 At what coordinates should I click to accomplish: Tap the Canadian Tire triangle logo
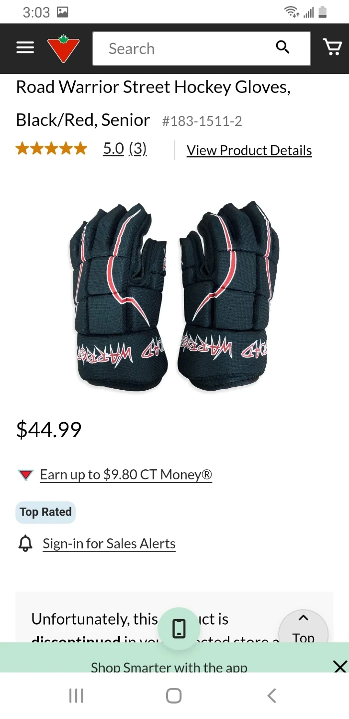click(63, 48)
